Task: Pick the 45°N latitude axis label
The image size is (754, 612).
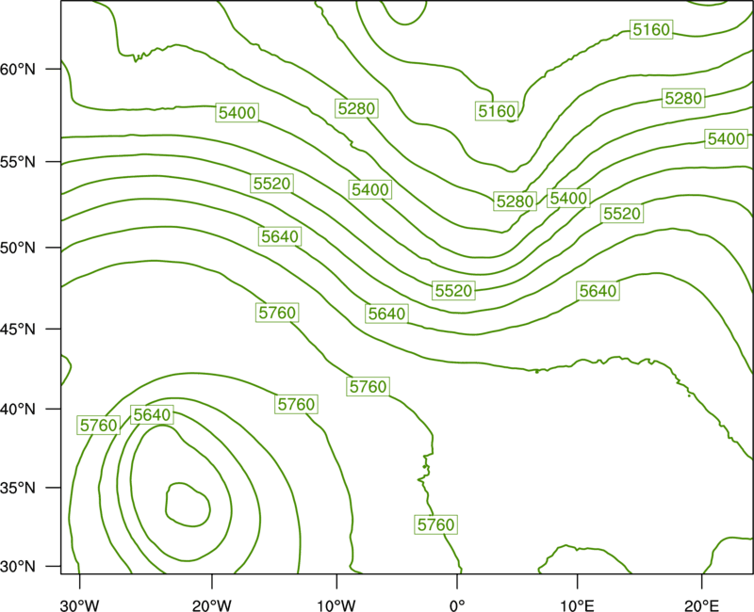Action: [x=18, y=329]
